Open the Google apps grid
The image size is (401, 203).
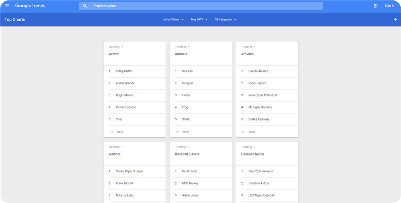point(375,6)
